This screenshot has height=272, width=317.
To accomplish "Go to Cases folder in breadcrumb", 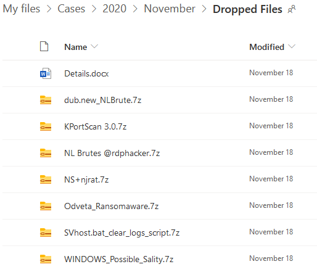I will [x=71, y=9].
